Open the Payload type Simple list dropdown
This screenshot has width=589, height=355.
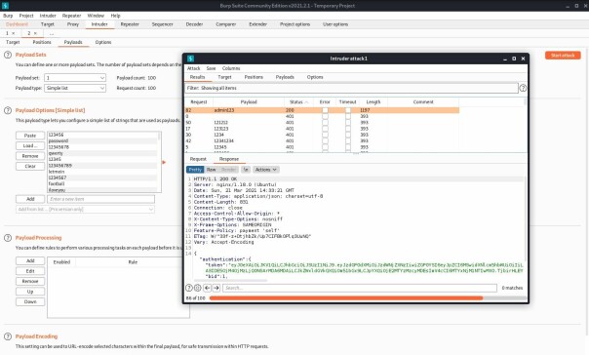pos(75,88)
